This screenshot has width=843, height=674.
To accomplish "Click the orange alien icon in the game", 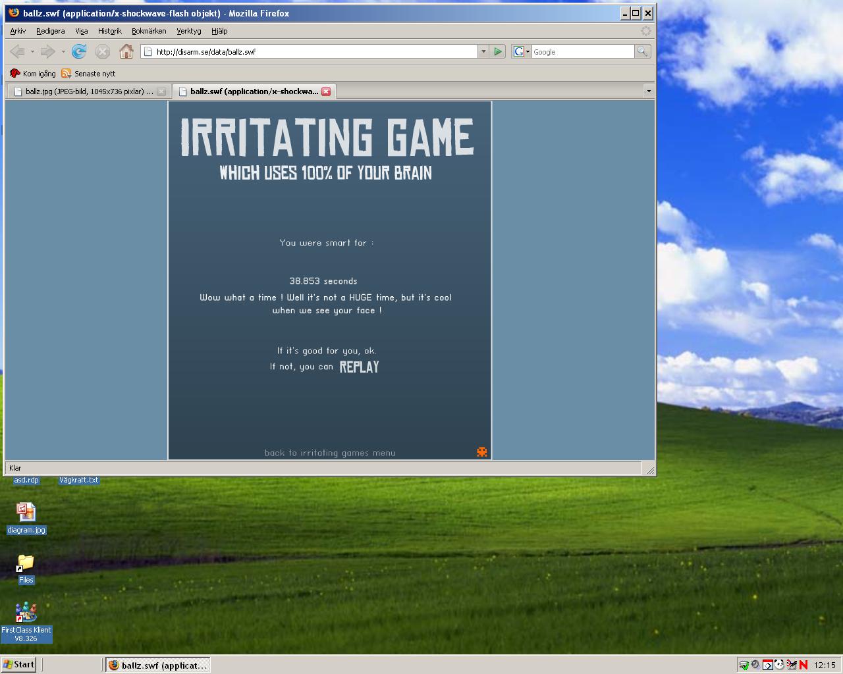I will click(482, 452).
